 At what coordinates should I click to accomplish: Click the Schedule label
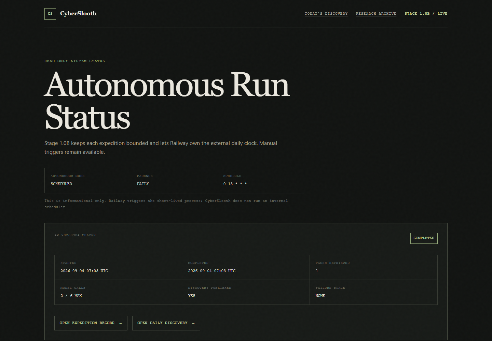pos(232,176)
